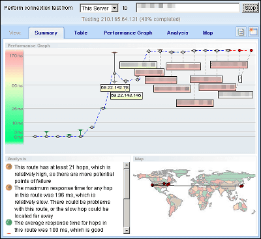
Task: Click the world map thumbnail
Action: [194, 192]
